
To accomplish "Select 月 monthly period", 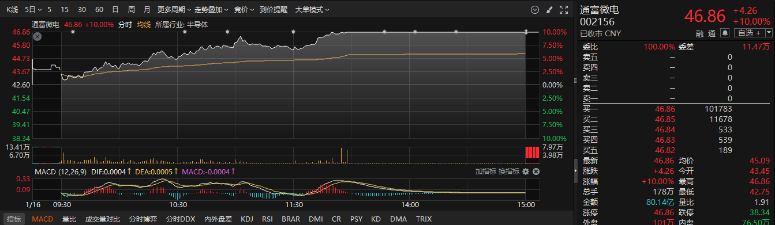I will [x=147, y=10].
